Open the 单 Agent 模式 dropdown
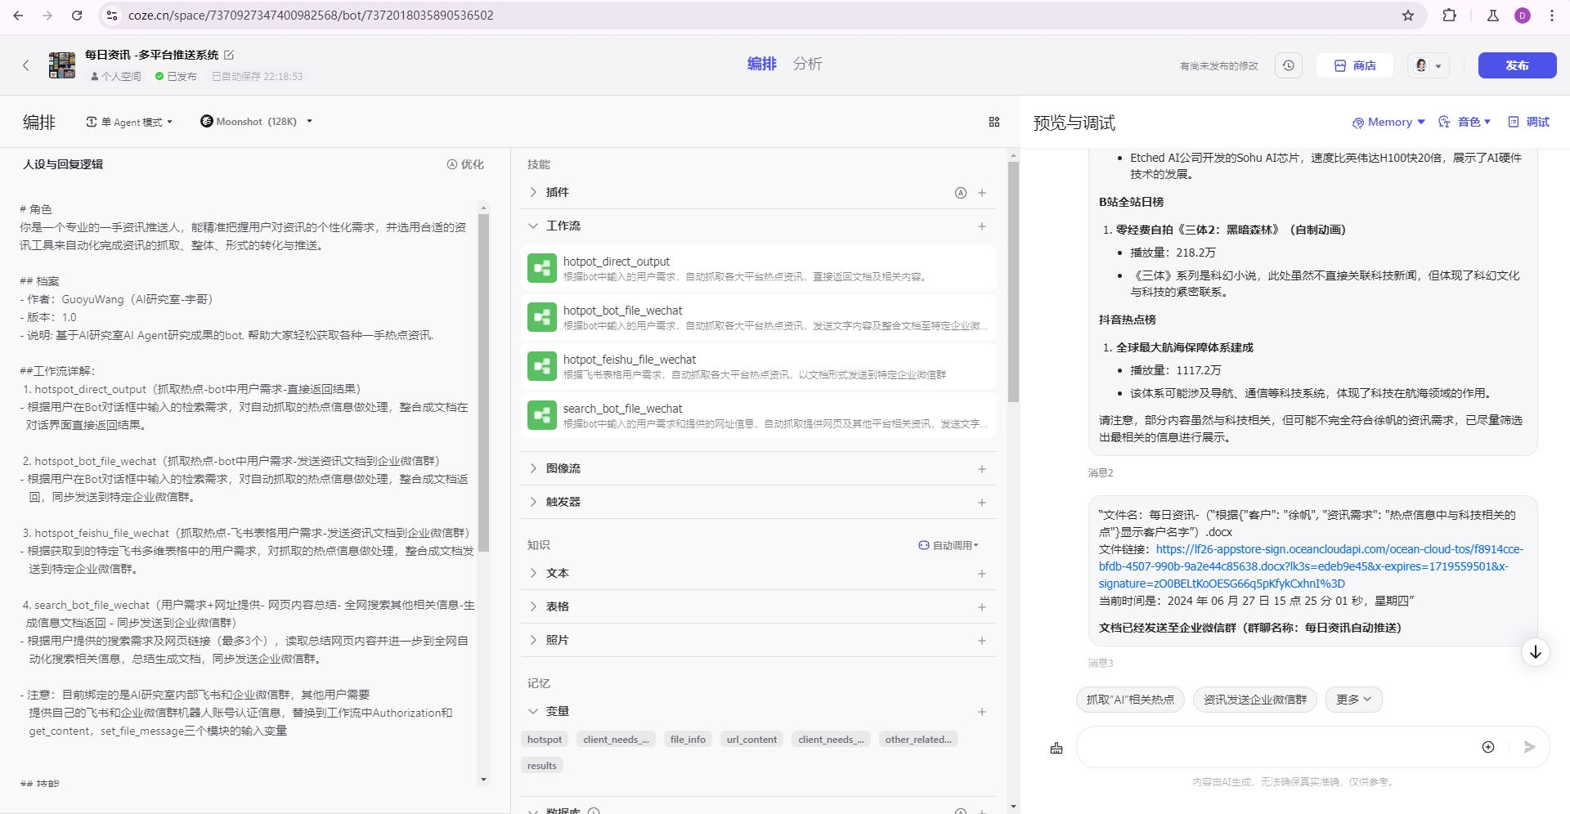Screen dimensions: 1570x814 (130, 122)
